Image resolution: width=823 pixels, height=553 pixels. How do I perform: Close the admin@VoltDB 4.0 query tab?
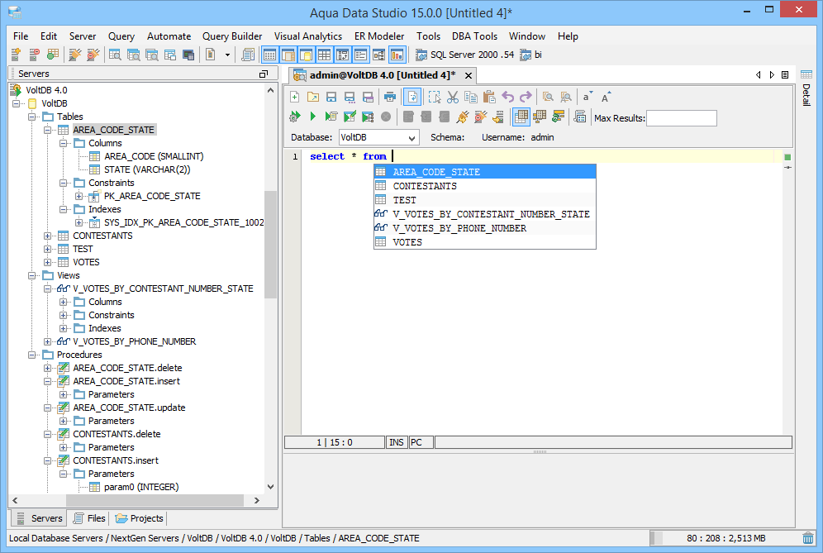pyautogui.click(x=469, y=75)
